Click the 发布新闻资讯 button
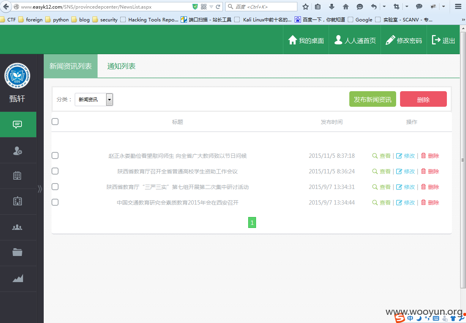Image resolution: width=466 pixels, height=323 pixels. (x=372, y=99)
